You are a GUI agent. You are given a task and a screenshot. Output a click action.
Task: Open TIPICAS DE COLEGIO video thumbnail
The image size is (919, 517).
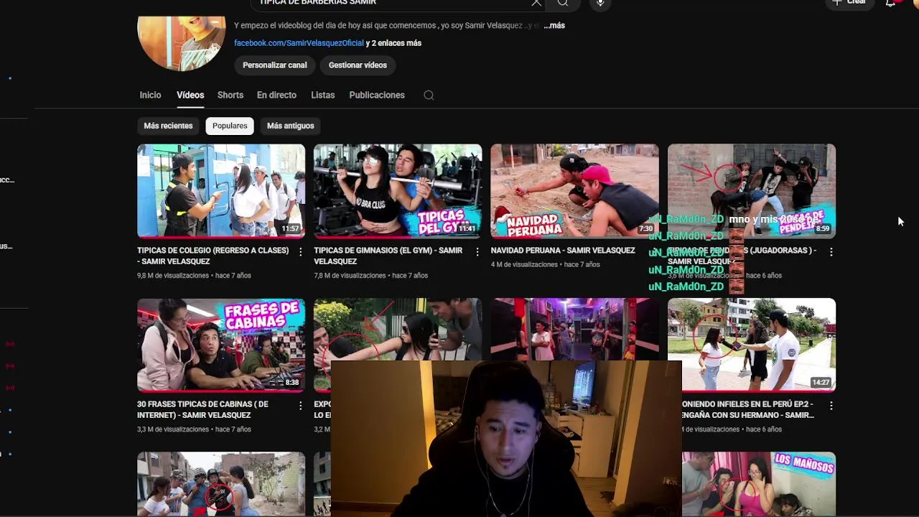221,191
